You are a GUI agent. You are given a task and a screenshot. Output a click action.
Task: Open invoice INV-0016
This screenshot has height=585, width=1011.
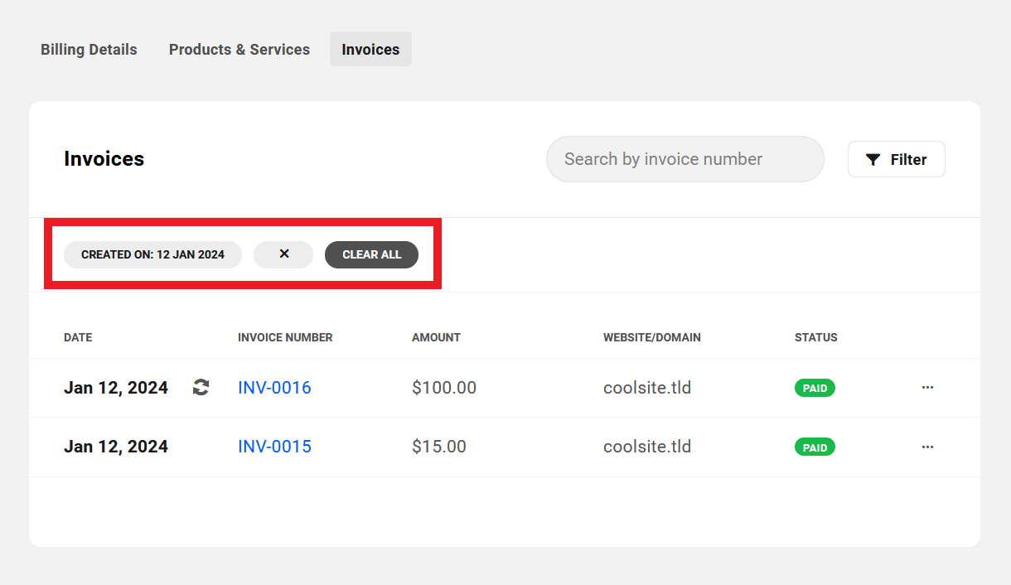click(274, 387)
